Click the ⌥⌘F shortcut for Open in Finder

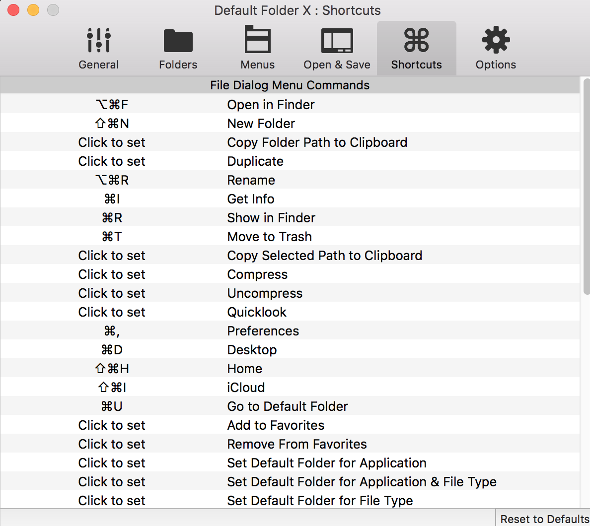pos(112,105)
